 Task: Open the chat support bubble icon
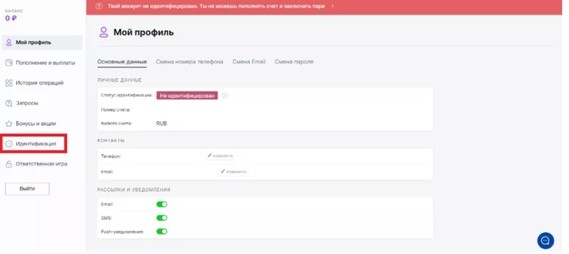pos(545,240)
